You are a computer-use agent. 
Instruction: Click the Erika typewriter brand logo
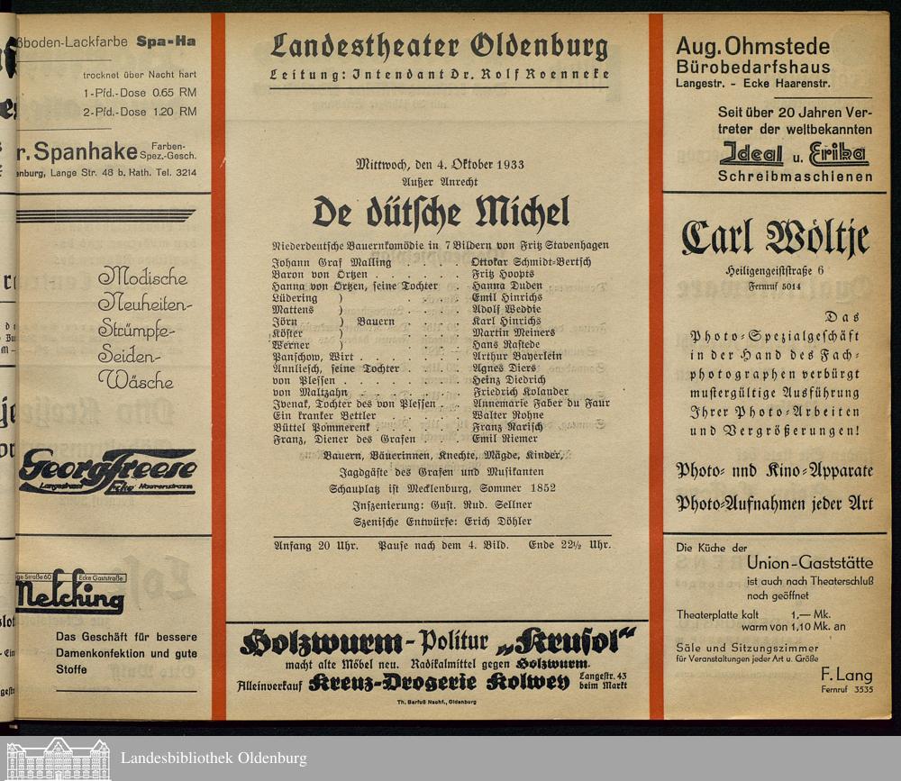pos(838,154)
